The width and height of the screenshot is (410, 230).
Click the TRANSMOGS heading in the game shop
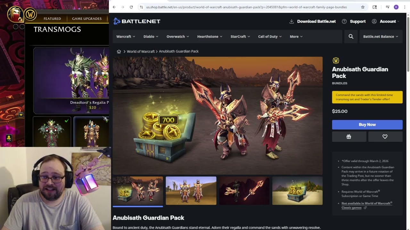(57, 29)
